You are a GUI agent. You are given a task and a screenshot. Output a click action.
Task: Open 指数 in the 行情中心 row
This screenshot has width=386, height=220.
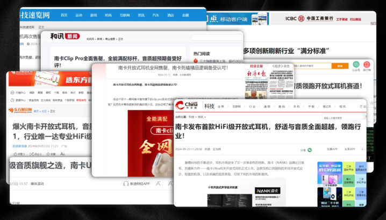(x=32, y=93)
